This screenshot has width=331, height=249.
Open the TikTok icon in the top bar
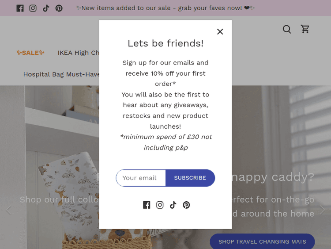tap(46, 8)
